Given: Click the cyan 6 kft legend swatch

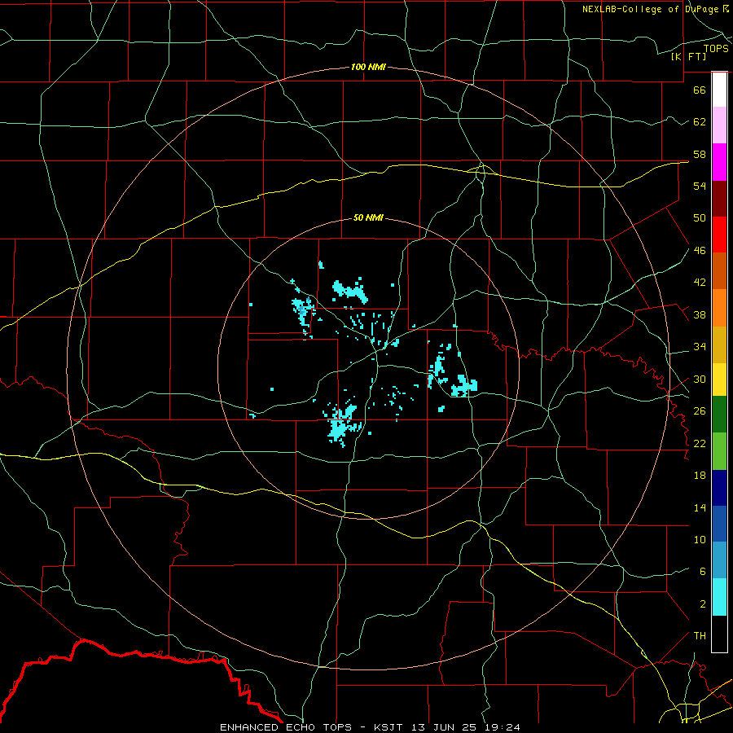Looking at the screenshot, I should [719, 597].
